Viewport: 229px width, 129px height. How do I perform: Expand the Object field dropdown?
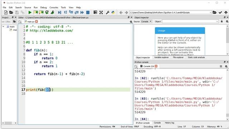pos(217,21)
